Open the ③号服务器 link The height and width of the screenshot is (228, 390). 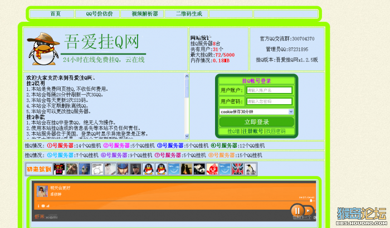(170, 145)
